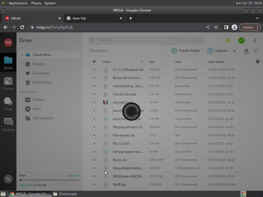Image resolution: width=263 pixels, height=197 pixels.
Task: Open the column settings gear
Action: point(258,62)
